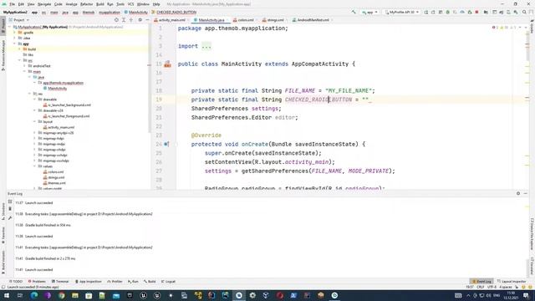This screenshot has height=301, width=535.
Task: Click the AVD Manager toolbar icon
Action: pyautogui.click(x=507, y=12)
